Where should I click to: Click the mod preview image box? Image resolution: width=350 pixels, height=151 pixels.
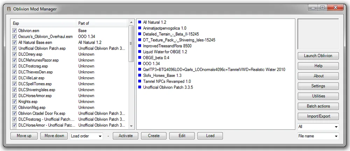pos(318,34)
